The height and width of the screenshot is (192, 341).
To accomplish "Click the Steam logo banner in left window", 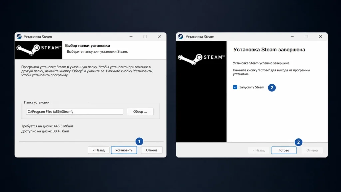I will pos(39,50).
